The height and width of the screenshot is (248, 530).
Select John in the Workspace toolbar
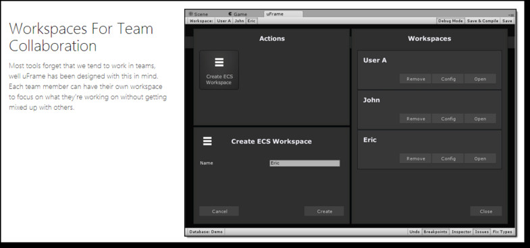point(239,21)
